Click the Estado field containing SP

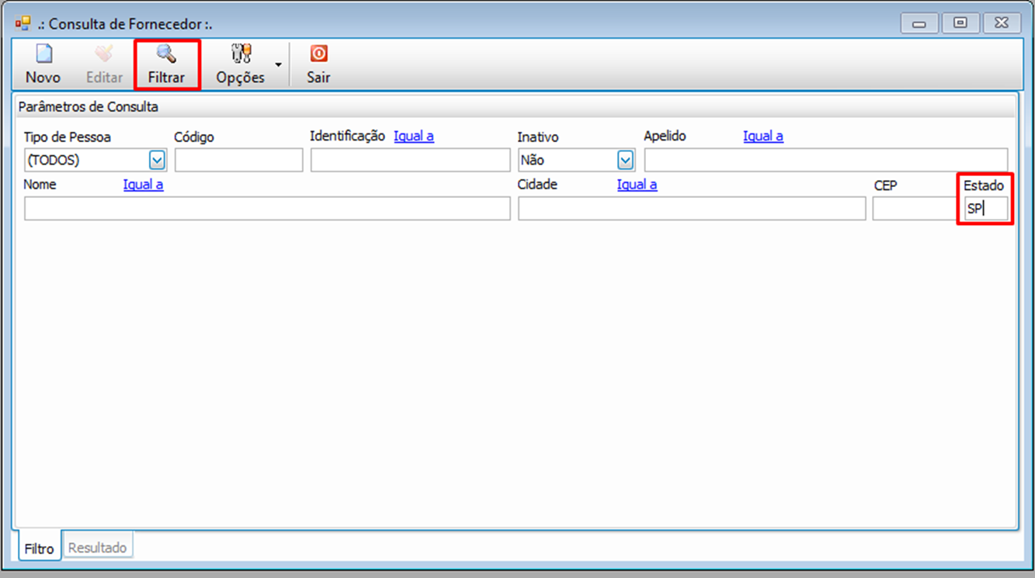pyautogui.click(x=985, y=209)
